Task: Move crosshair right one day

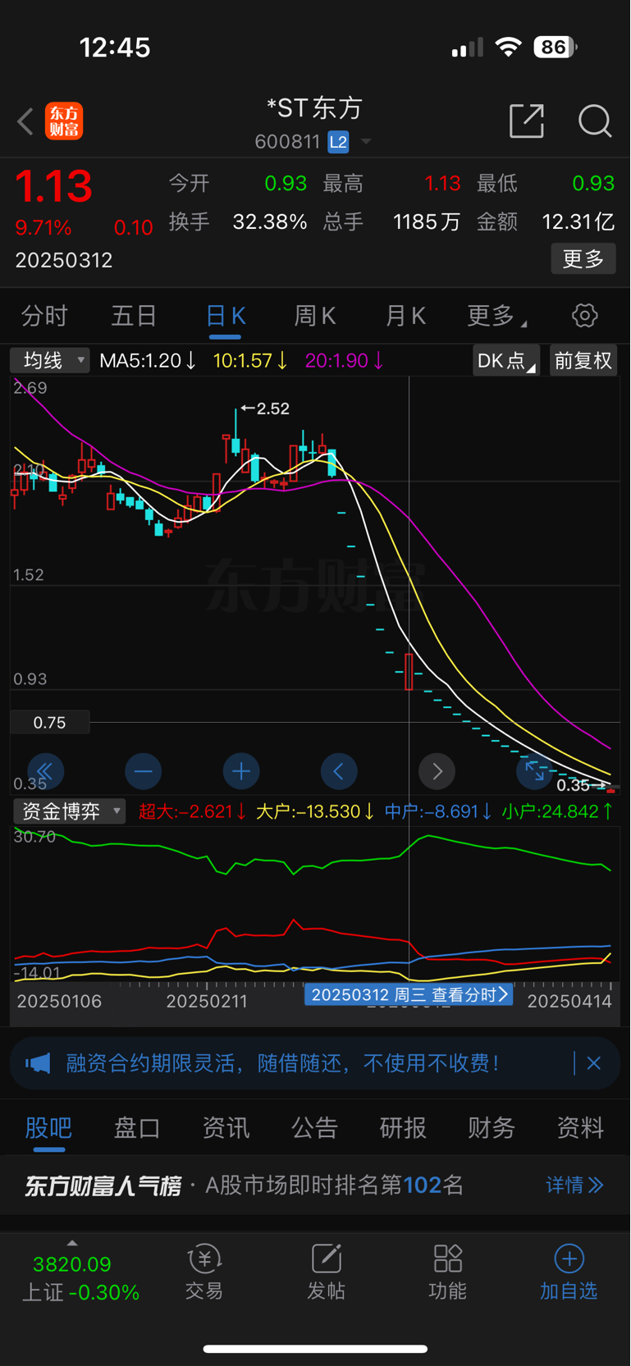Action: coord(437,771)
